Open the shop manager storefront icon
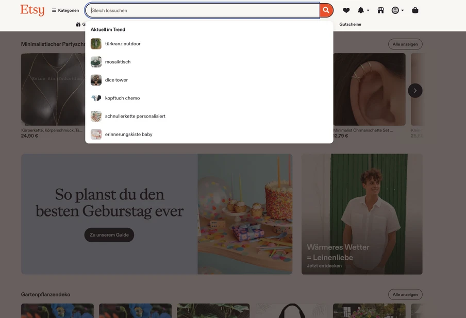466x318 pixels. (380, 10)
